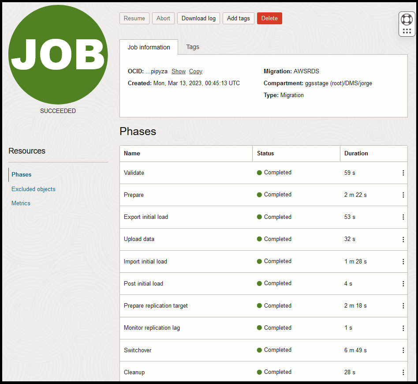Open three-dot menu for Export initial load

click(x=403, y=217)
